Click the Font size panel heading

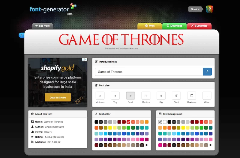pyautogui.click(x=104, y=85)
